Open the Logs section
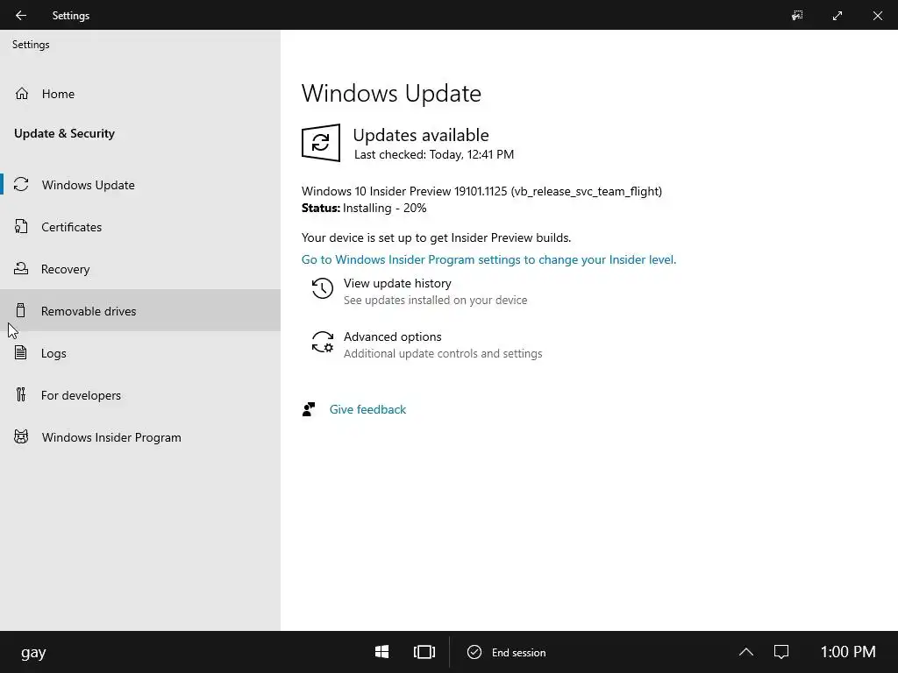898x673 pixels. pos(140,352)
